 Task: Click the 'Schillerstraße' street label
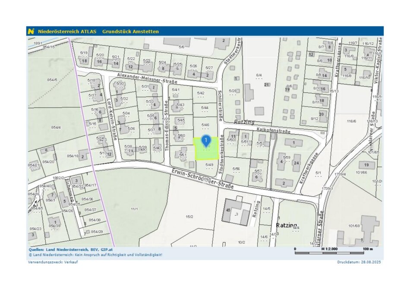[x=220, y=106]
